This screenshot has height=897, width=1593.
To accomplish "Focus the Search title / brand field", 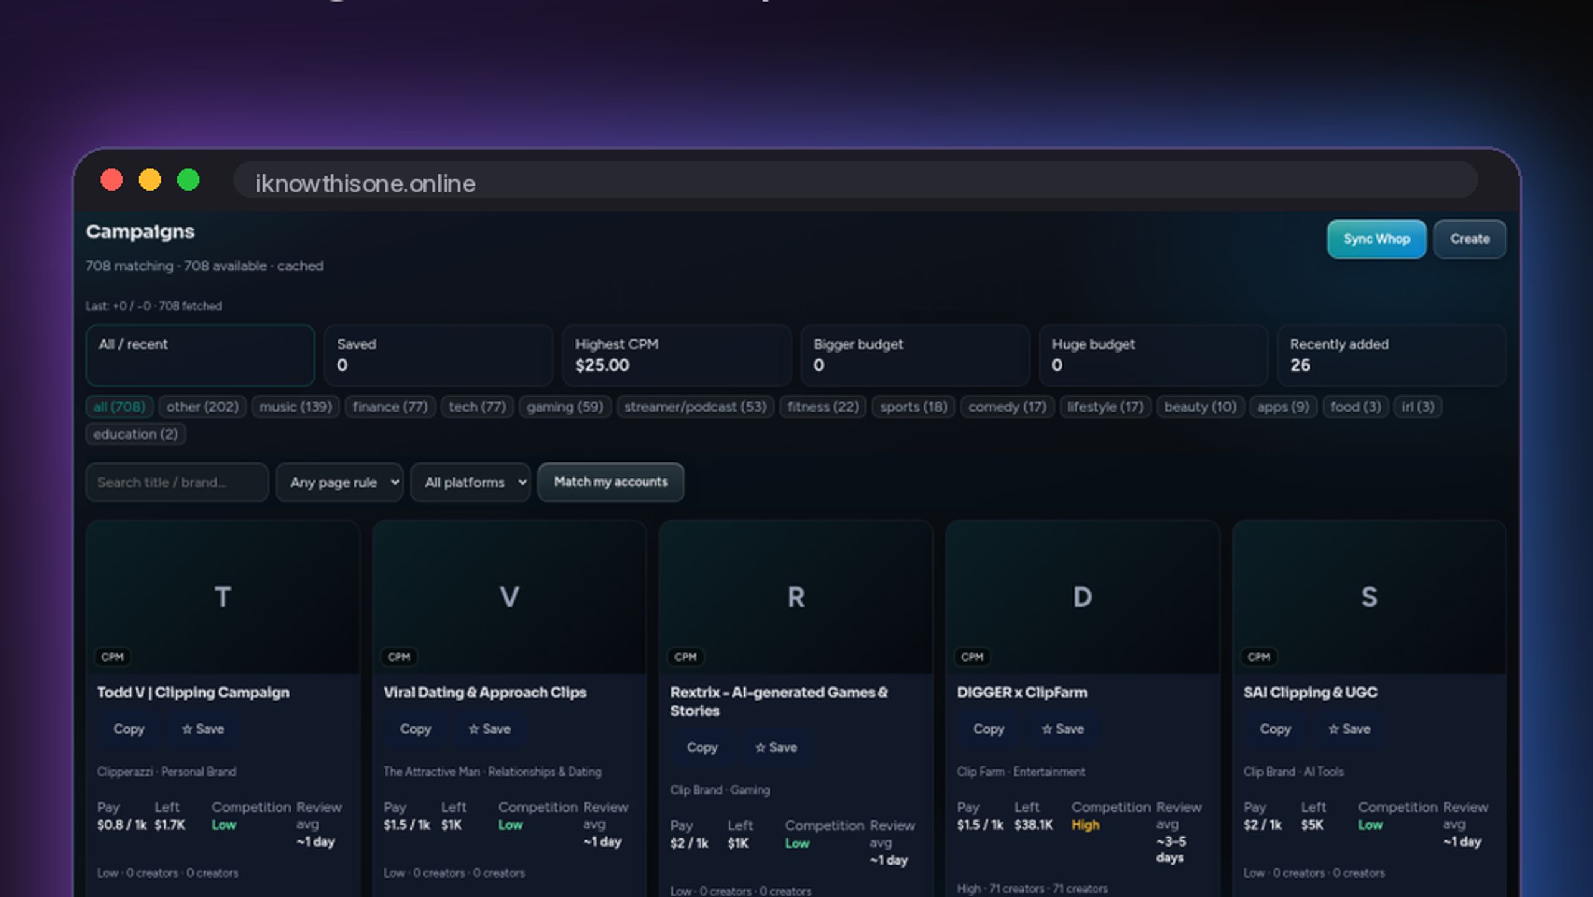I will (x=177, y=482).
